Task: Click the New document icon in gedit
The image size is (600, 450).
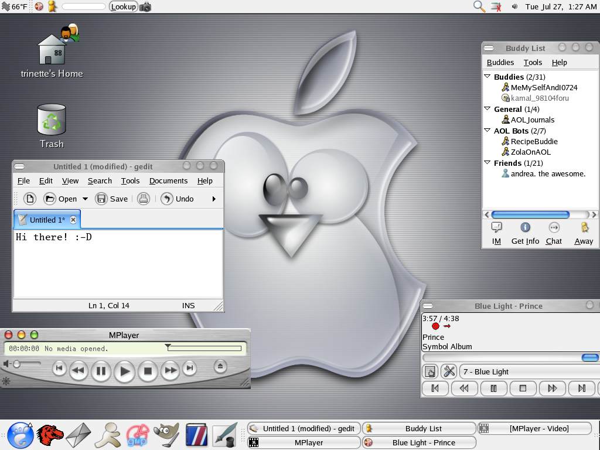Action: tap(30, 199)
